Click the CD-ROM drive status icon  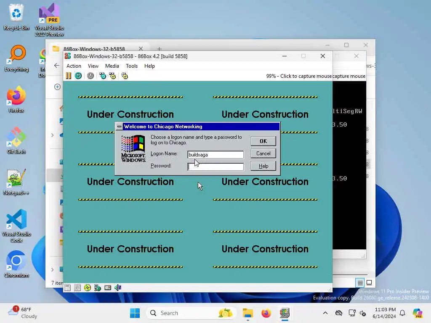pos(88,288)
